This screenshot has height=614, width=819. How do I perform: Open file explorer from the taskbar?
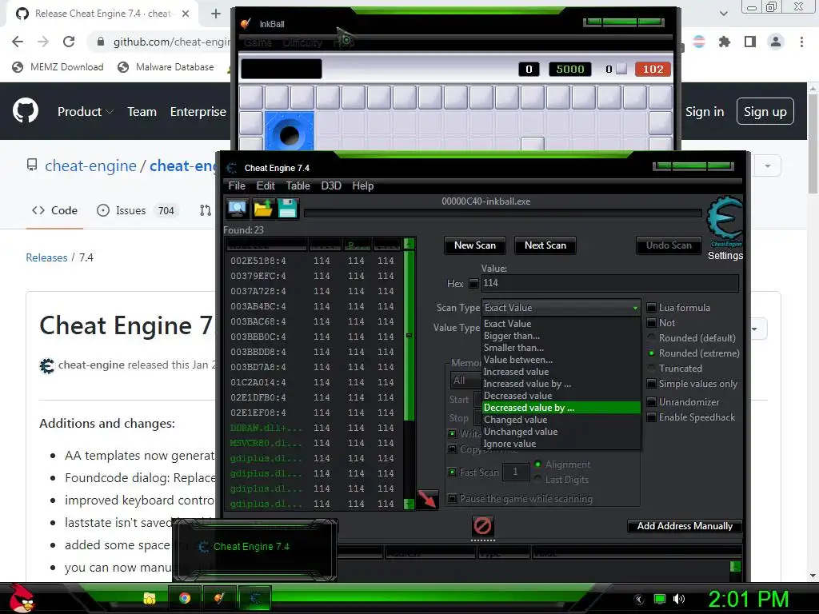click(150, 598)
